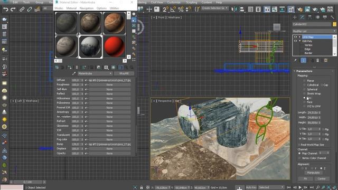Enable the Cap checkbox next to Cylindrical
Screen dimensions: 338x190
322,85
